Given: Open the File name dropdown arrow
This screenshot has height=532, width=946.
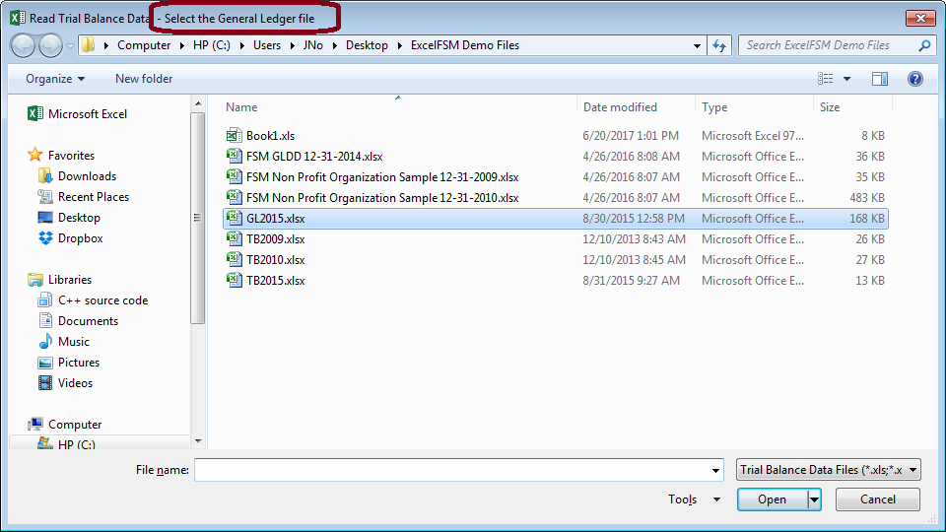Looking at the screenshot, I should pos(715,470).
